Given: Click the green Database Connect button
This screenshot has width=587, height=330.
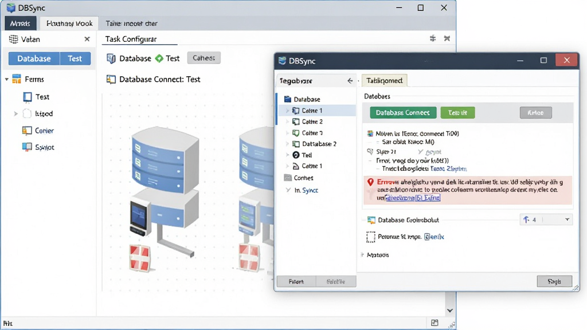Looking at the screenshot, I should 403,113.
